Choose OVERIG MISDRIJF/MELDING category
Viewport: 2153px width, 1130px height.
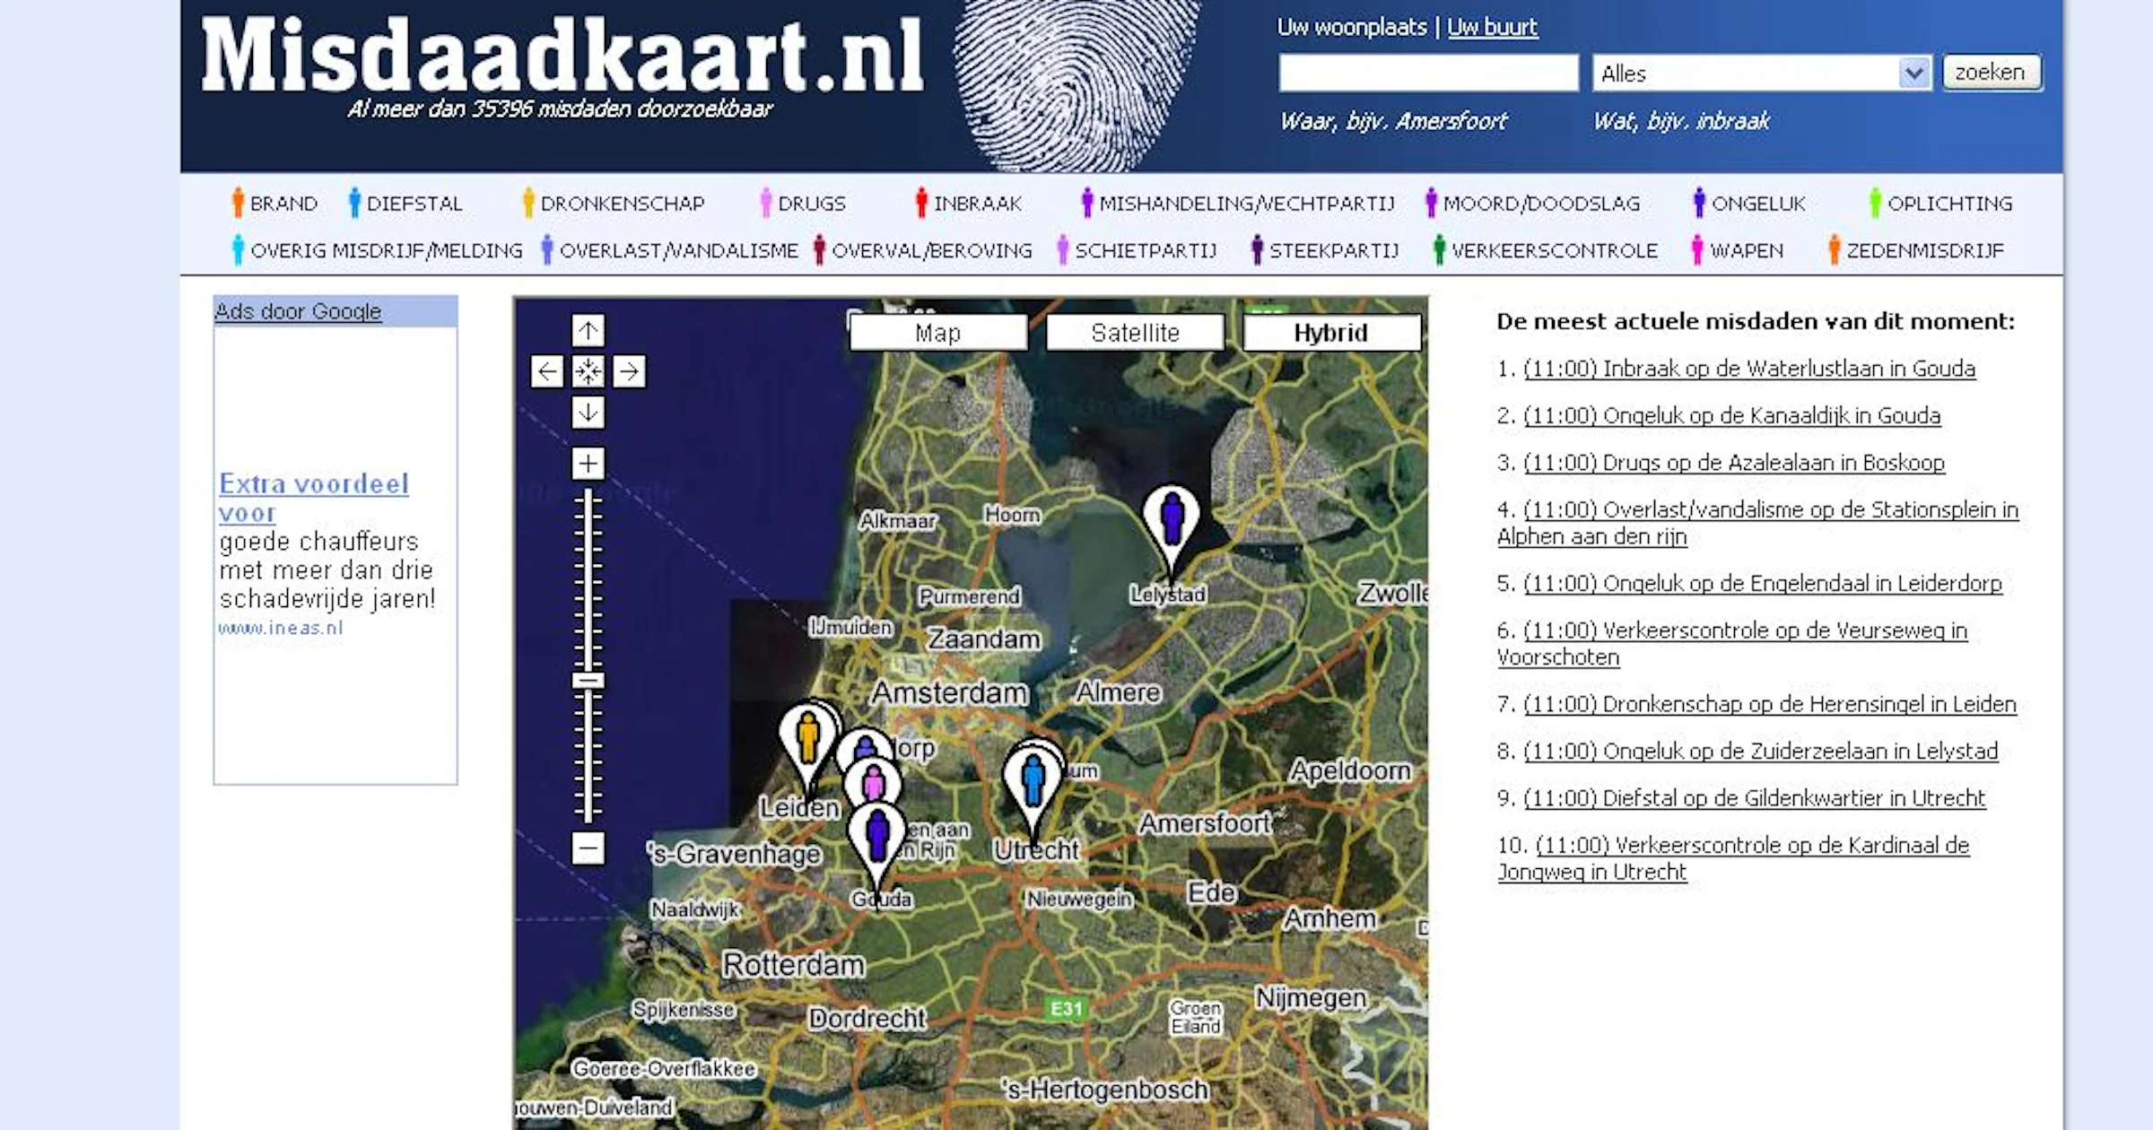(x=377, y=250)
